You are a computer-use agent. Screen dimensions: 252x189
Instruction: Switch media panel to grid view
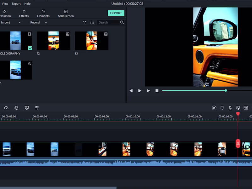point(92,22)
